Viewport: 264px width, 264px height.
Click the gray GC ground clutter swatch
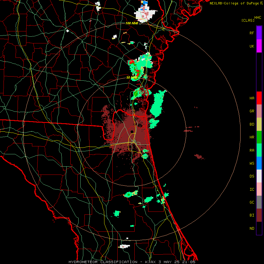tap(259, 202)
